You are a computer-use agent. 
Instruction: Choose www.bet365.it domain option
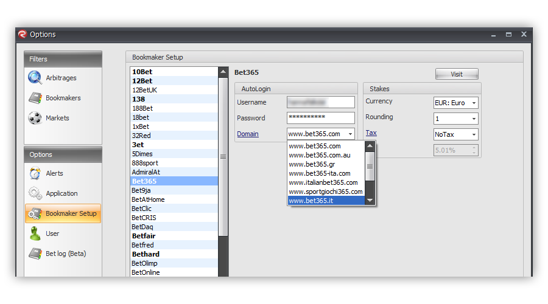point(326,201)
